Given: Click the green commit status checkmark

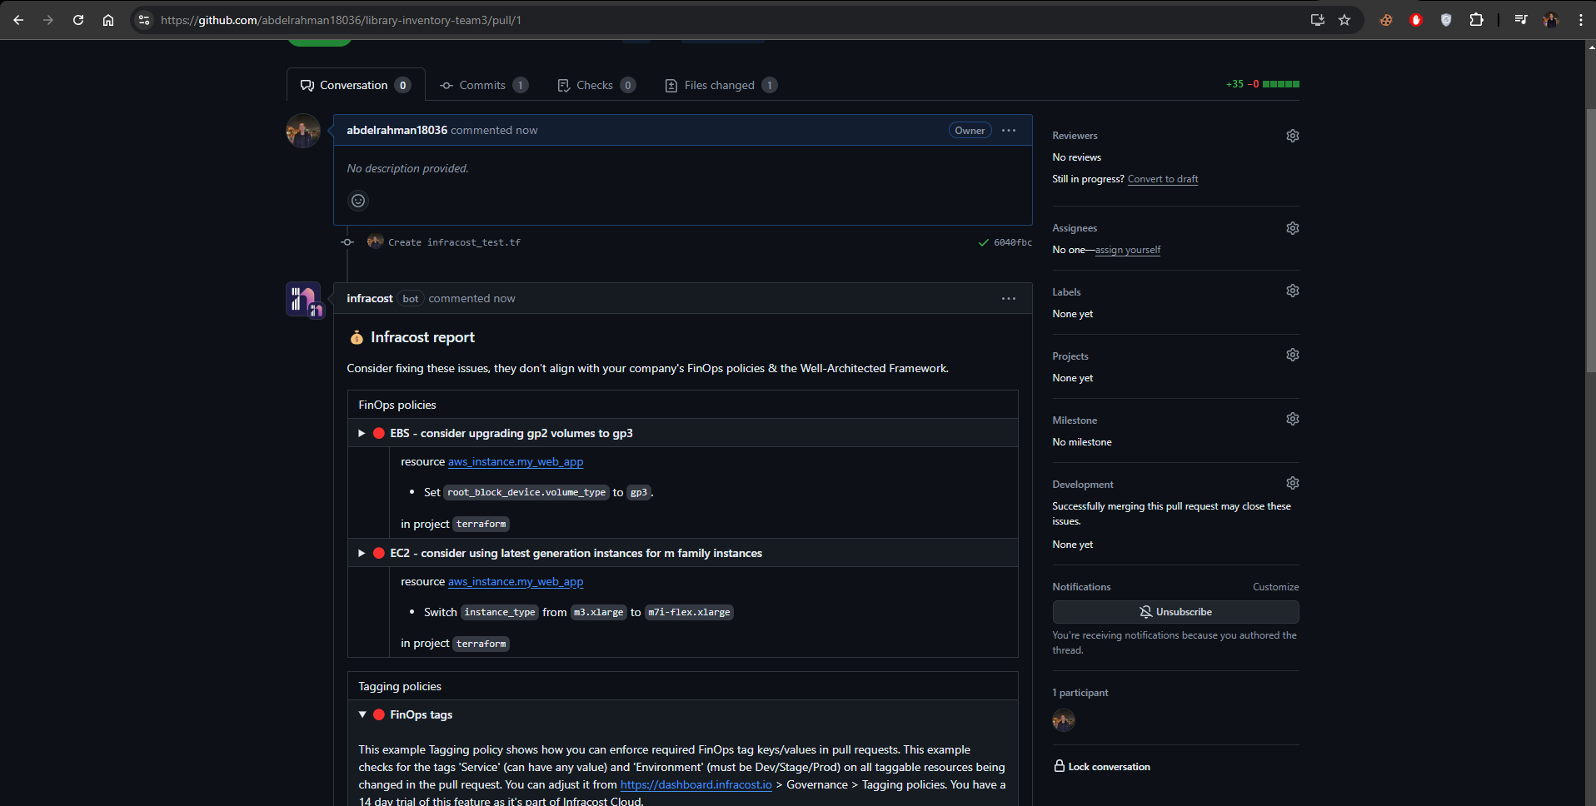Looking at the screenshot, I should coord(984,242).
